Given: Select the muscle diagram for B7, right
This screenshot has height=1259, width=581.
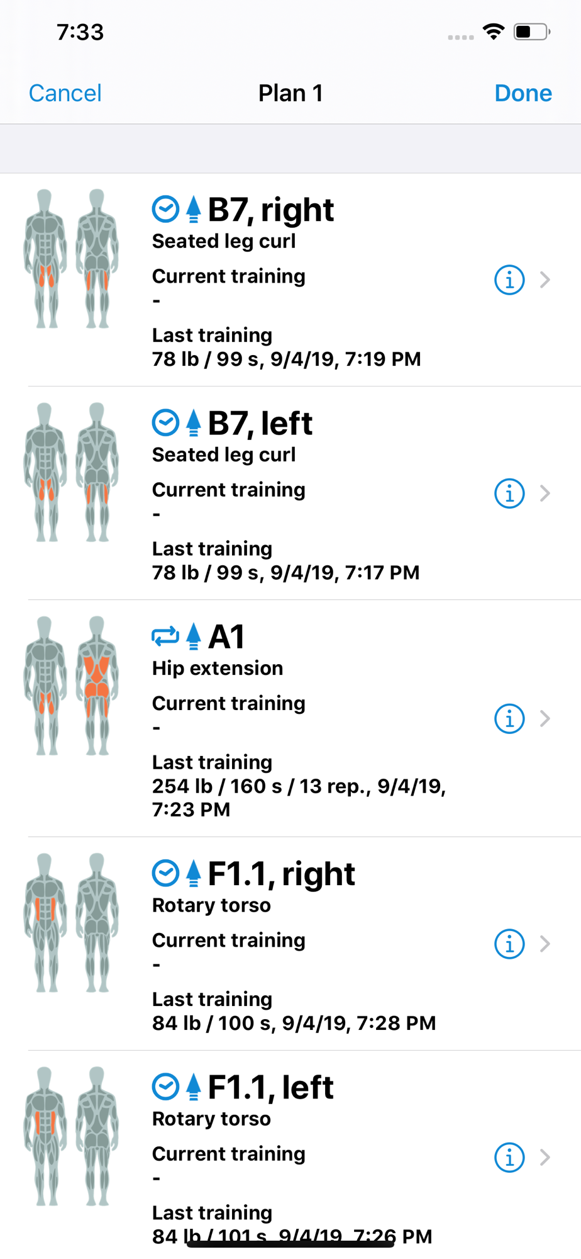Looking at the screenshot, I should coord(71,259).
